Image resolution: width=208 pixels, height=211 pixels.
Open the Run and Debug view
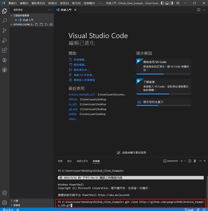pyautogui.click(x=4, y=40)
